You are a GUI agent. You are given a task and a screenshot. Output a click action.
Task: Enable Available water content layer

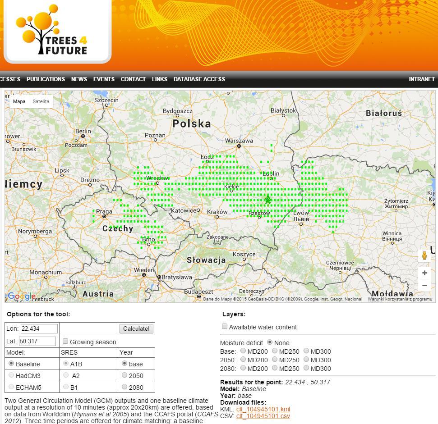coord(224,326)
